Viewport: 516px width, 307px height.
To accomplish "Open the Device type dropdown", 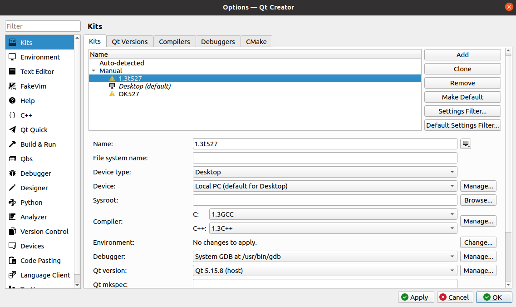I will point(325,172).
